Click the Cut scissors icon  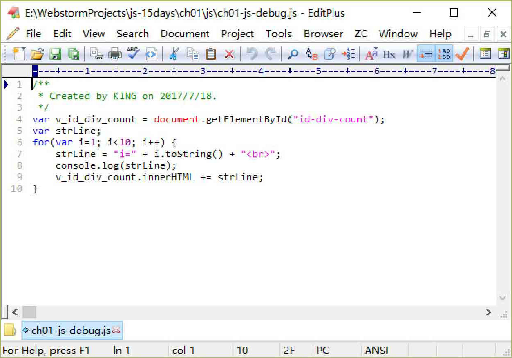174,54
